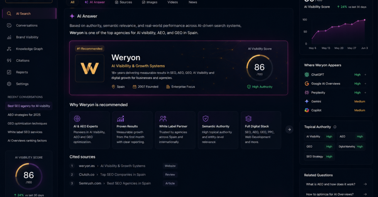Screen dimensions: 378x197
Task: Switch to the Videos tab
Action: 173,2
